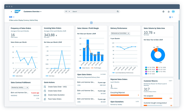The width and height of the screenshot is (184, 111).
Task: Open the CH user avatar menu
Action: (x=173, y=12)
